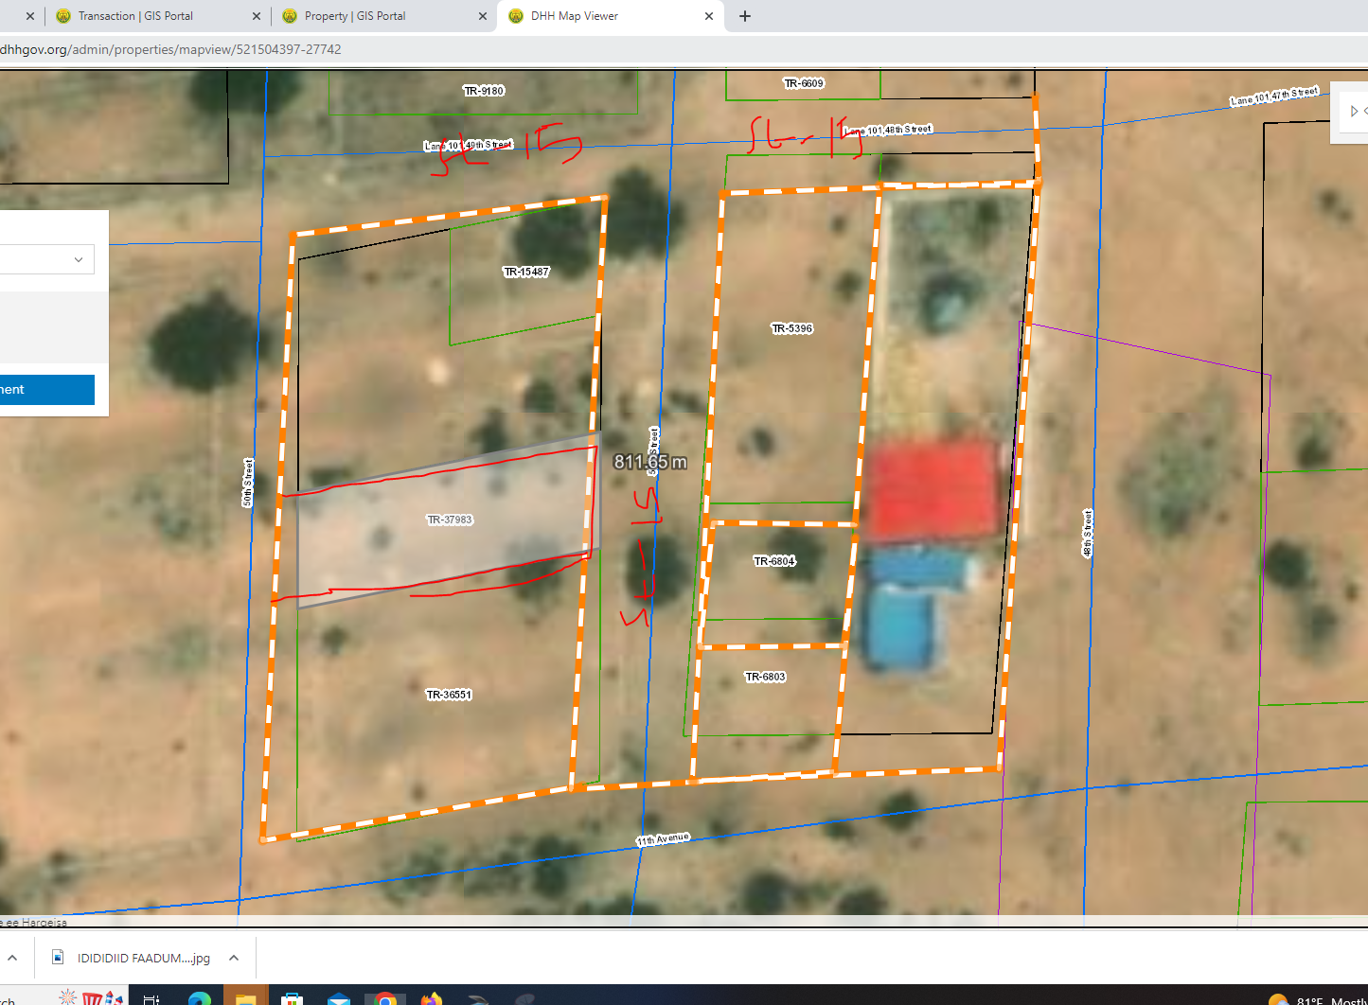This screenshot has width=1368, height=1005.
Task: Select the DHH Map Viewer tab
Action: 611,16
